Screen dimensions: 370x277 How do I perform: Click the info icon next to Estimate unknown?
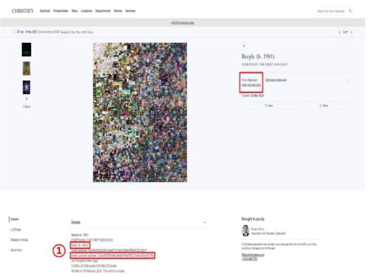(348, 81)
